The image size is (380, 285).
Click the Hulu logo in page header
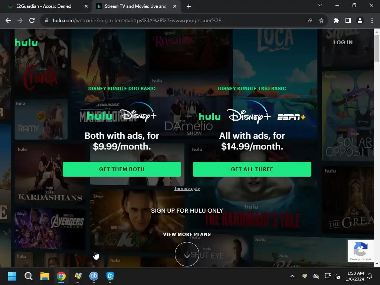coord(26,43)
